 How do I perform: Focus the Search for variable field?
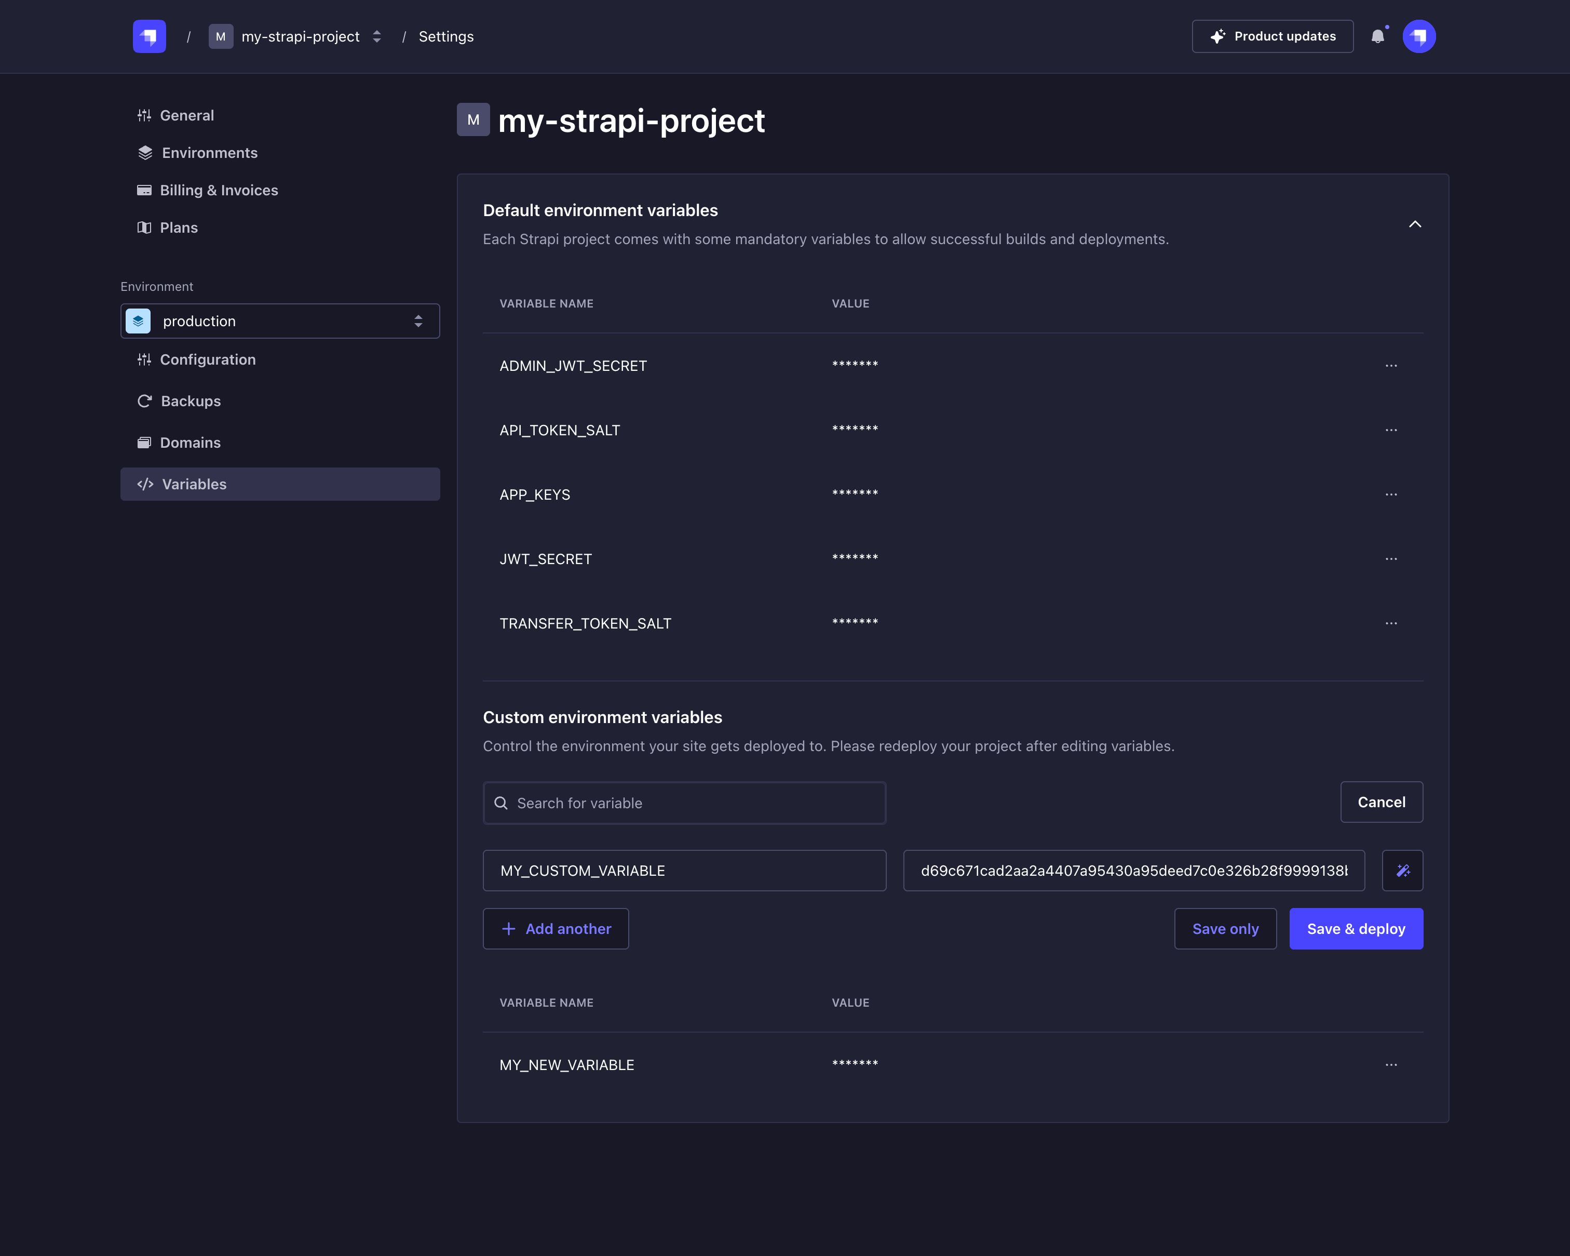click(684, 803)
